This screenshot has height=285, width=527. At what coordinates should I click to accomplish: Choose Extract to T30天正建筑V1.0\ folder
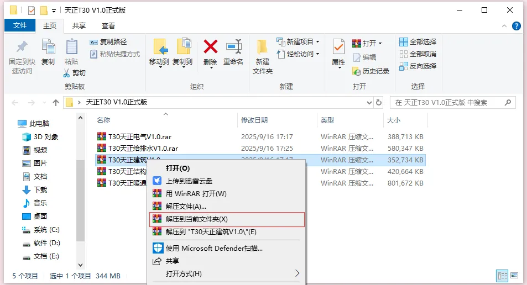pos(227,232)
